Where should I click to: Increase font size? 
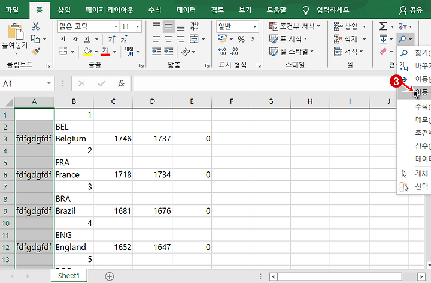(x=111, y=39)
